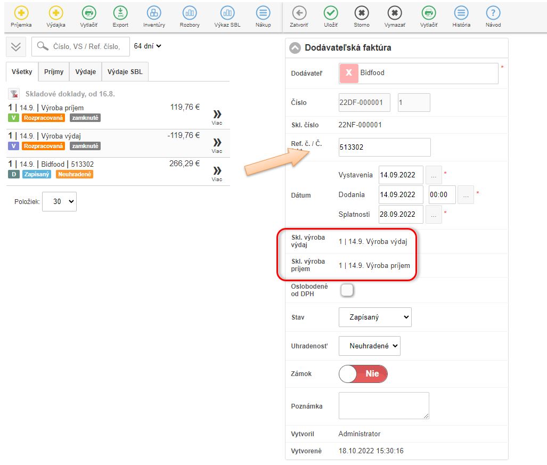547x465 pixels.
Task: Open the Návod help icon
Action: coord(493,13)
